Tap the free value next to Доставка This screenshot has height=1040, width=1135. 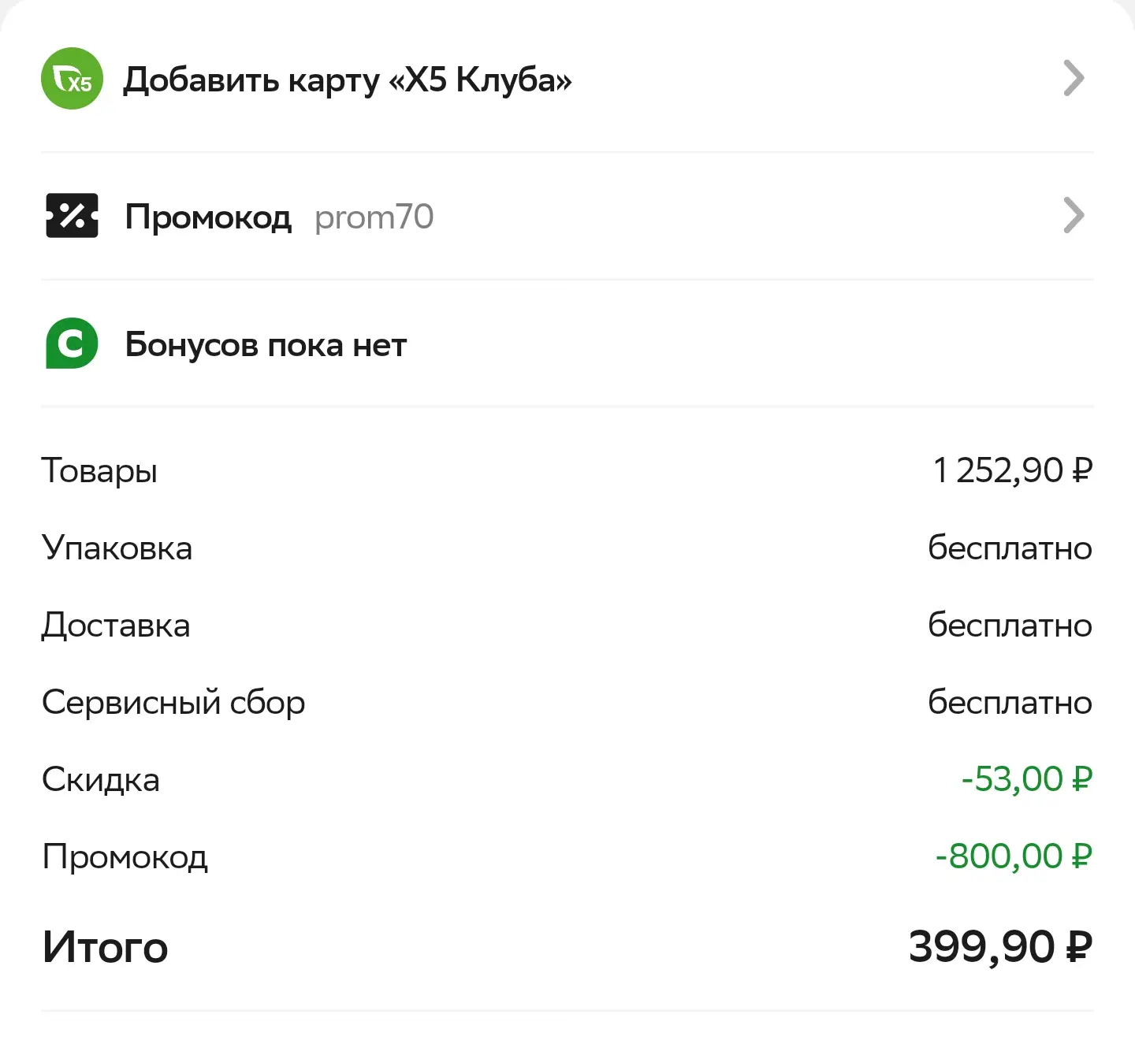(1010, 624)
